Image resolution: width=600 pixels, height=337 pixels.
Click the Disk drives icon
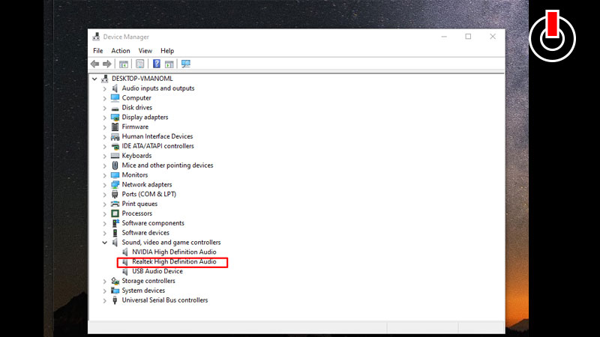115,108
